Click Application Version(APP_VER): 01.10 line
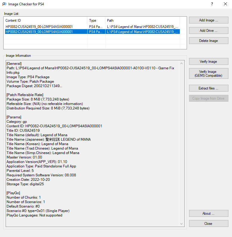Screen dimensions: 232x237 pyautogui.click(x=37, y=162)
